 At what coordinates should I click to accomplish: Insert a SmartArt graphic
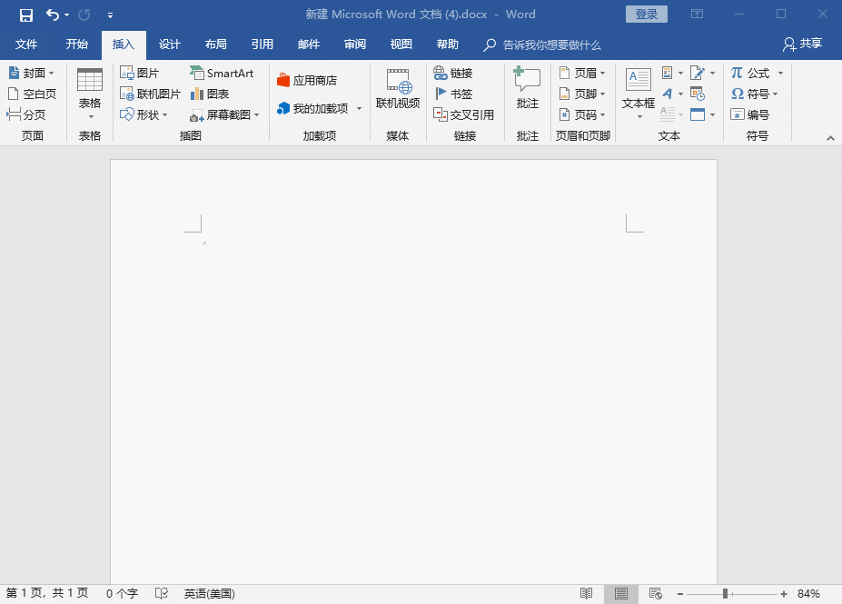[221, 73]
